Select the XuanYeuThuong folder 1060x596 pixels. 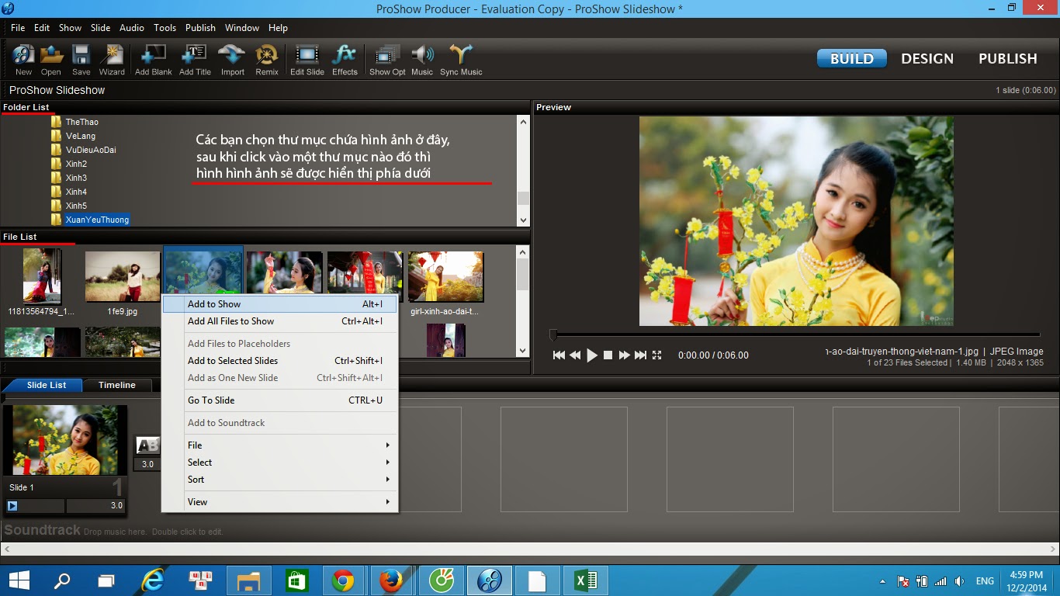point(97,220)
